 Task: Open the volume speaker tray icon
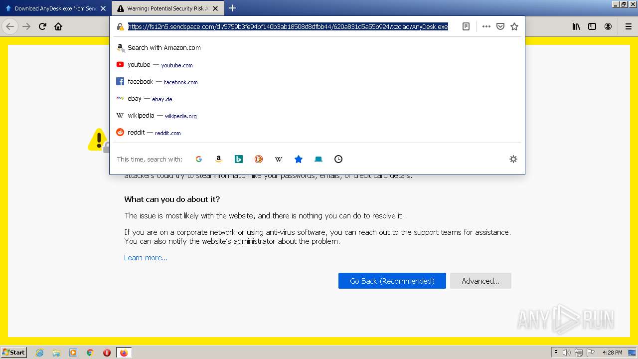[567, 353]
